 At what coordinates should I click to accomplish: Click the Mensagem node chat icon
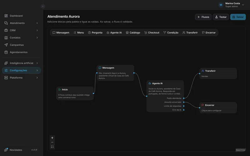coord(100,68)
